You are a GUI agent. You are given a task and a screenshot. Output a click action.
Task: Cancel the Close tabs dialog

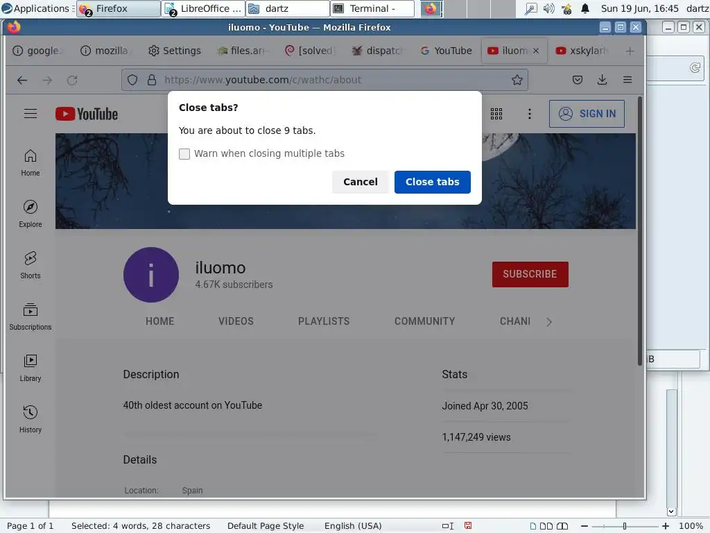click(x=360, y=182)
